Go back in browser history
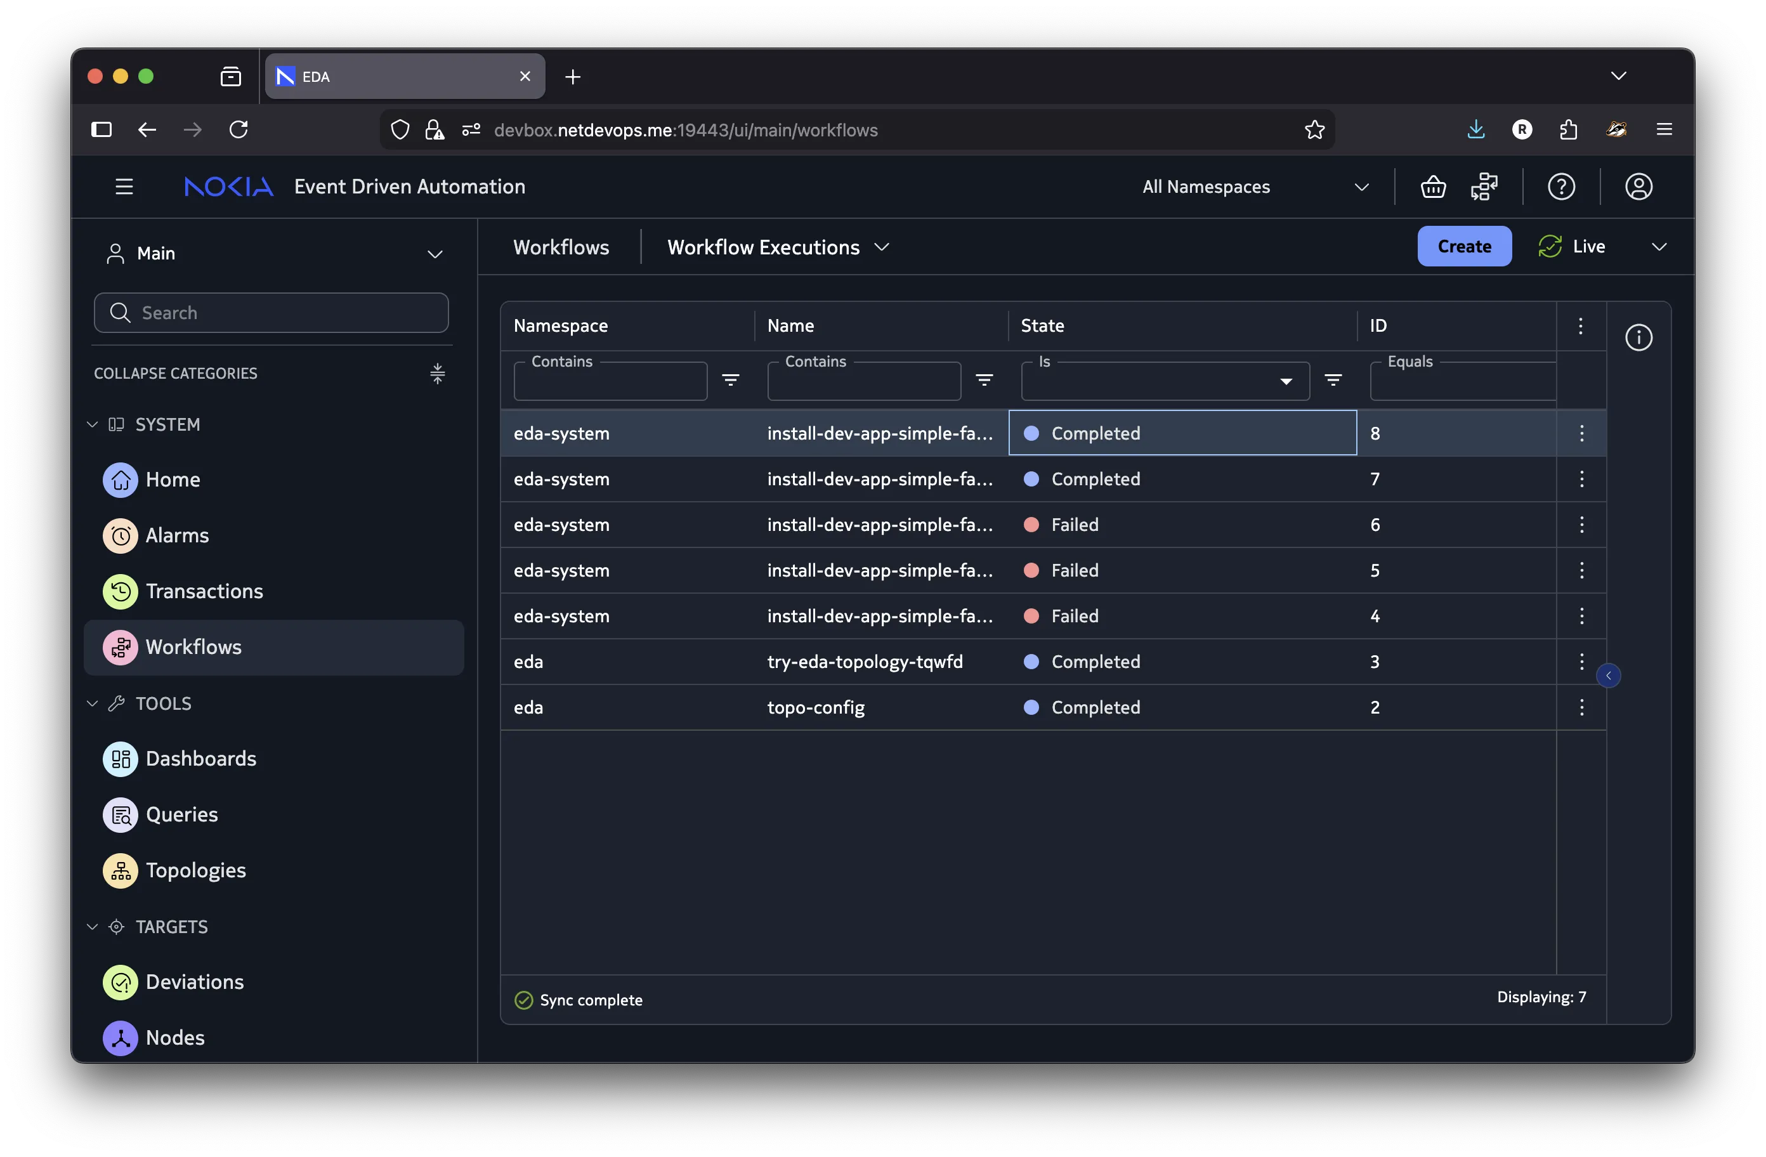 click(x=147, y=130)
